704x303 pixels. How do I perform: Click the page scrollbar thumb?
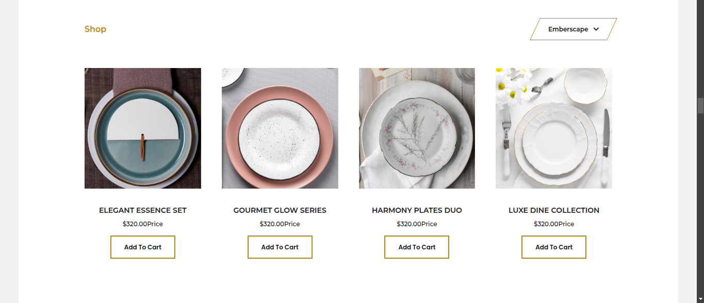(x=700, y=106)
